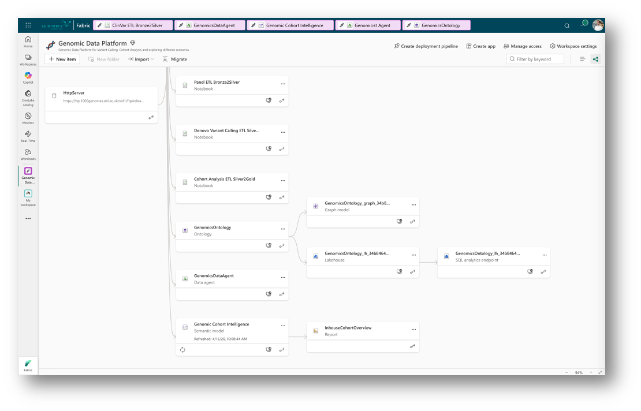Select Genomic Data workspace sidebar icon
Image resolution: width=641 pixels, height=411 pixels.
point(28,175)
